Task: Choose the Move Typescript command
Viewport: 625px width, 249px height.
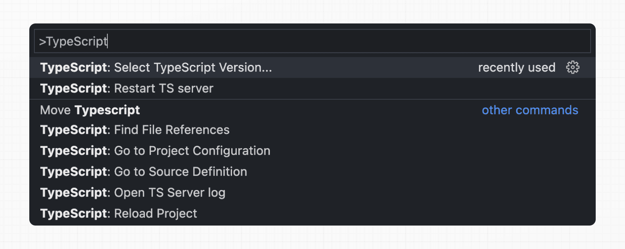Action: [x=90, y=110]
